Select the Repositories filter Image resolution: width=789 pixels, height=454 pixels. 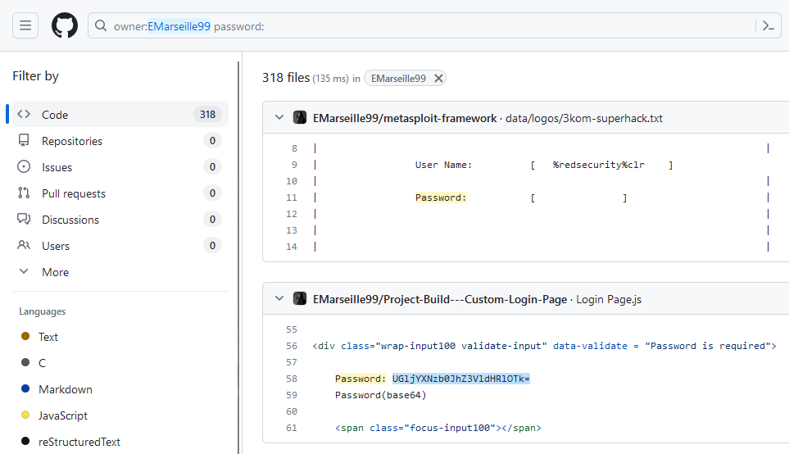coord(120,140)
